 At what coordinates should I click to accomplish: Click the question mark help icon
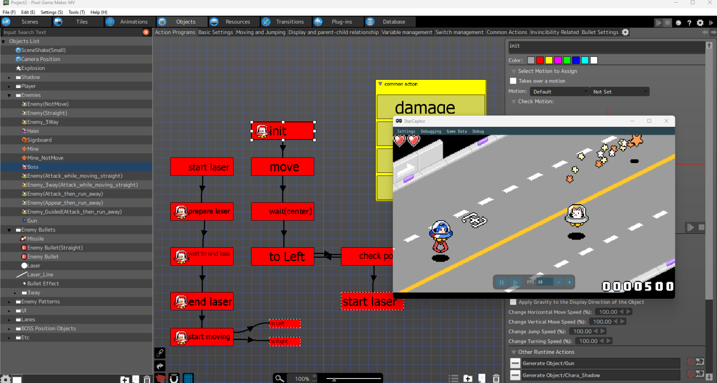[x=689, y=22]
